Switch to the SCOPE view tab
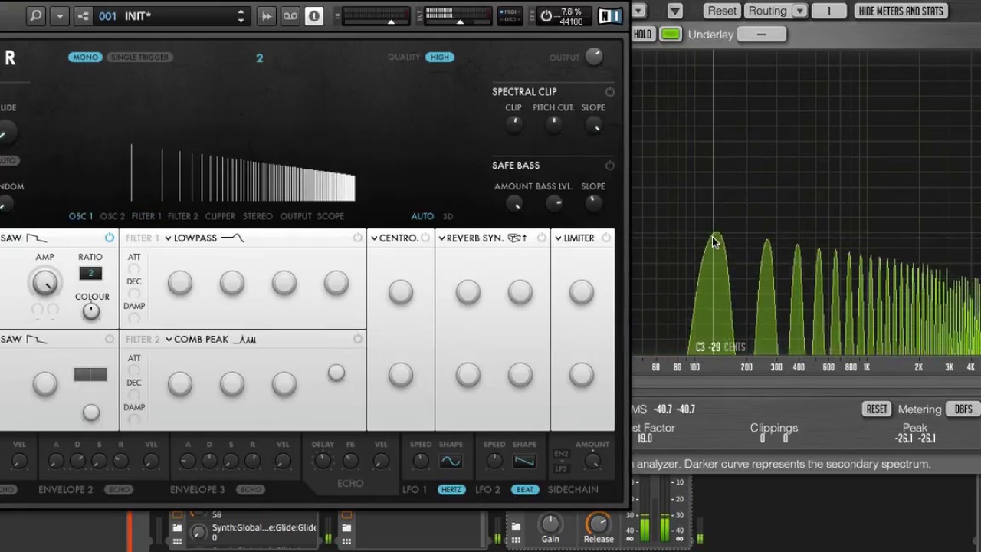This screenshot has width=981, height=552. tap(330, 217)
